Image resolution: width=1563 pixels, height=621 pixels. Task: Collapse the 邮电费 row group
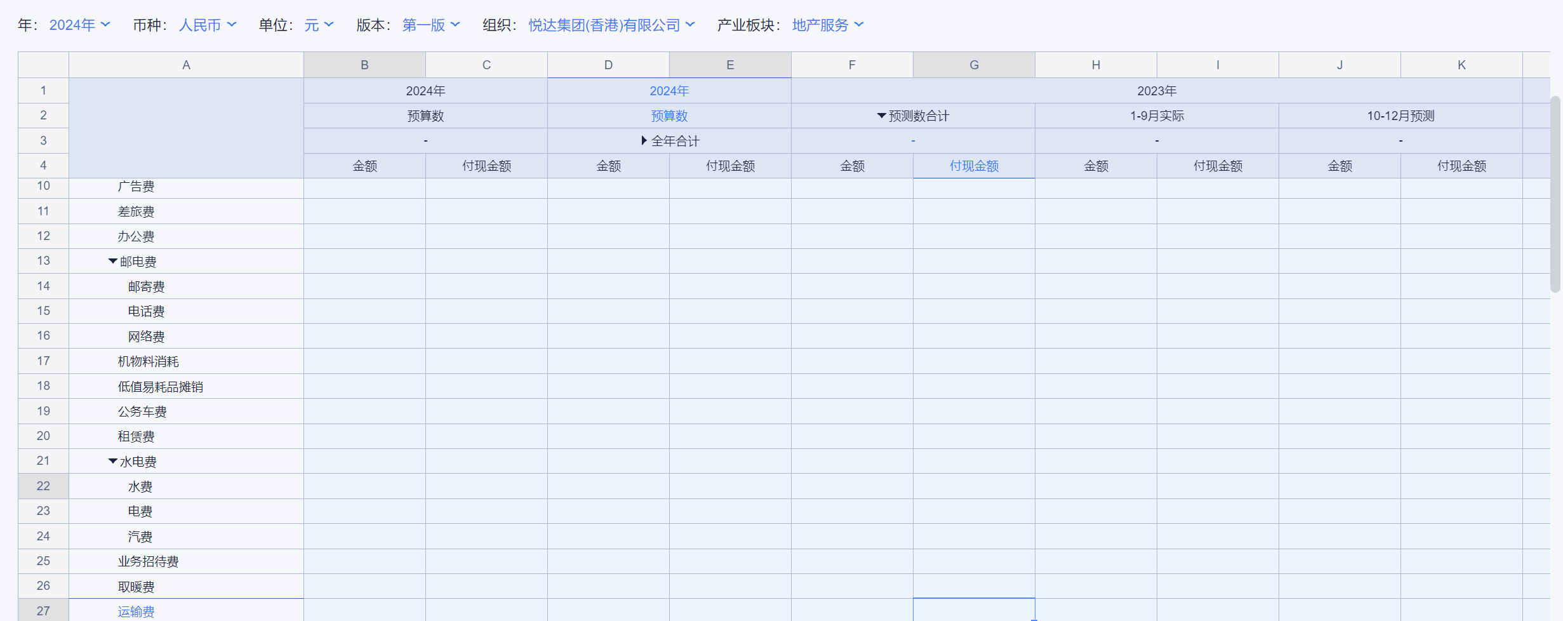113,261
